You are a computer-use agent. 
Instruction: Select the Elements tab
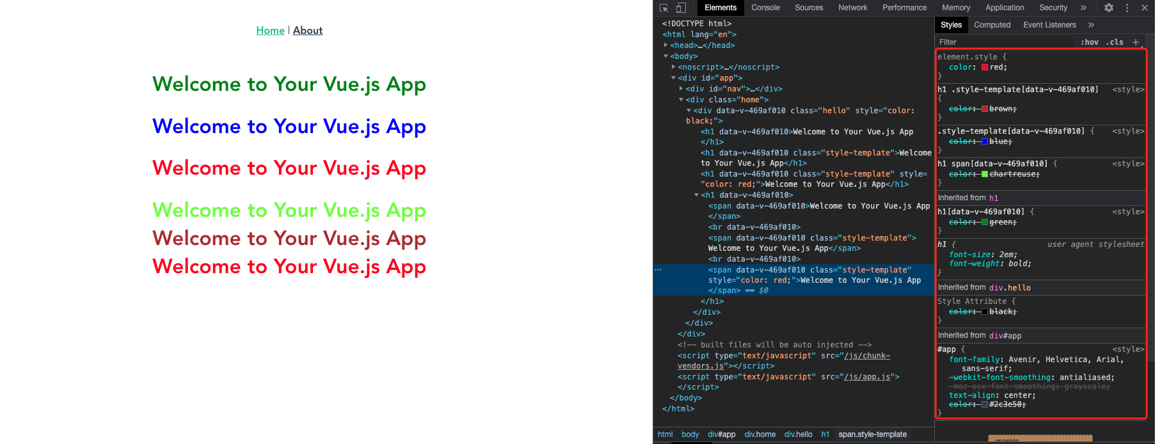[x=721, y=8]
